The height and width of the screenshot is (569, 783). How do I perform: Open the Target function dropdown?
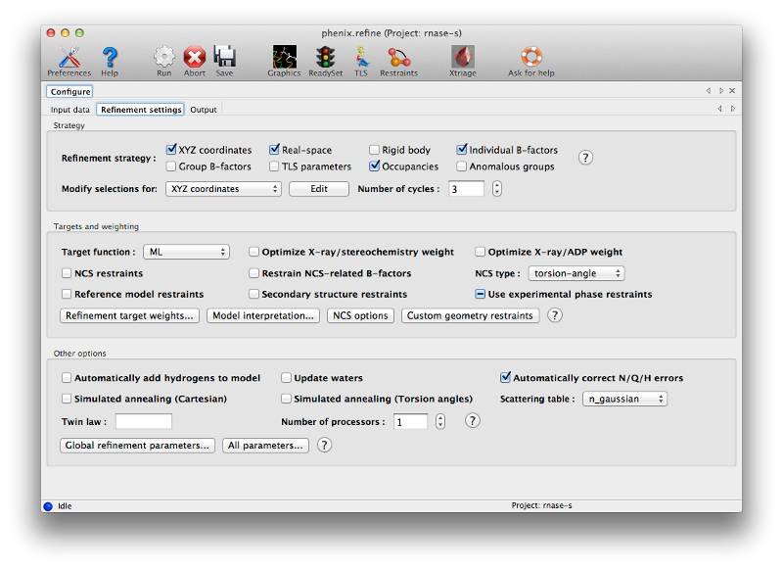tap(186, 251)
